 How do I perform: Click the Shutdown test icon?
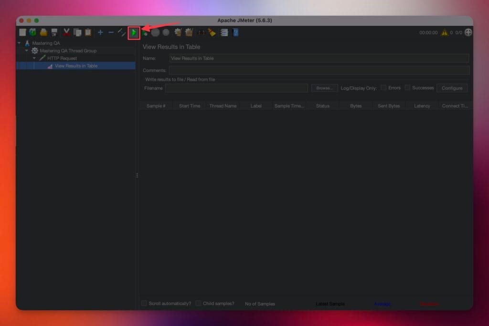(166, 32)
